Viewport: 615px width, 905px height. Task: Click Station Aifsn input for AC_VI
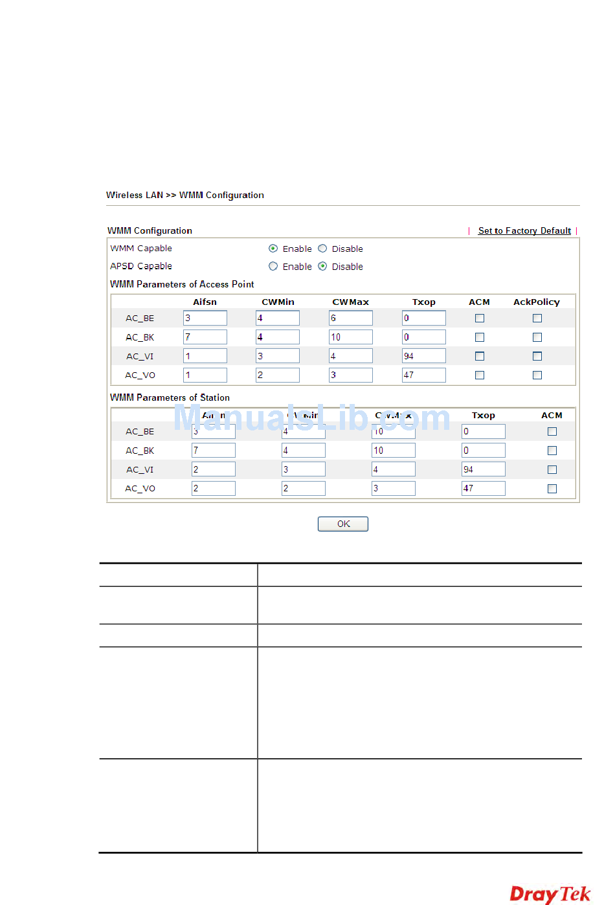click(x=214, y=469)
